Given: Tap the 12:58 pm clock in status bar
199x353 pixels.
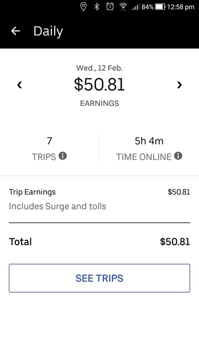Looking at the screenshot, I should pyautogui.click(x=181, y=7).
